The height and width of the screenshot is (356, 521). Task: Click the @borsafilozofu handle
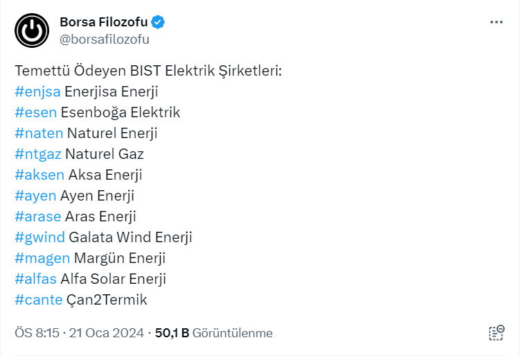(x=105, y=40)
